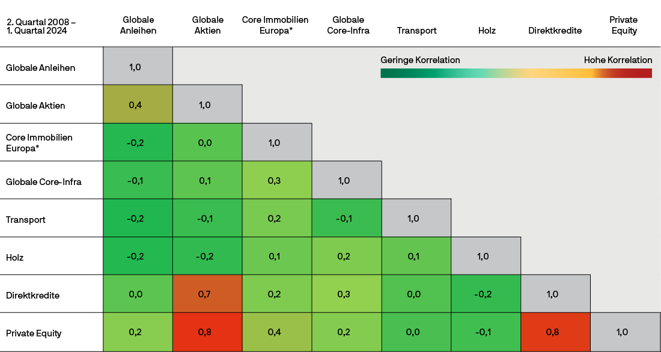661x352 pixels.
Task: Click the 'Hohe Korrelation' legend label
Action: point(618,60)
